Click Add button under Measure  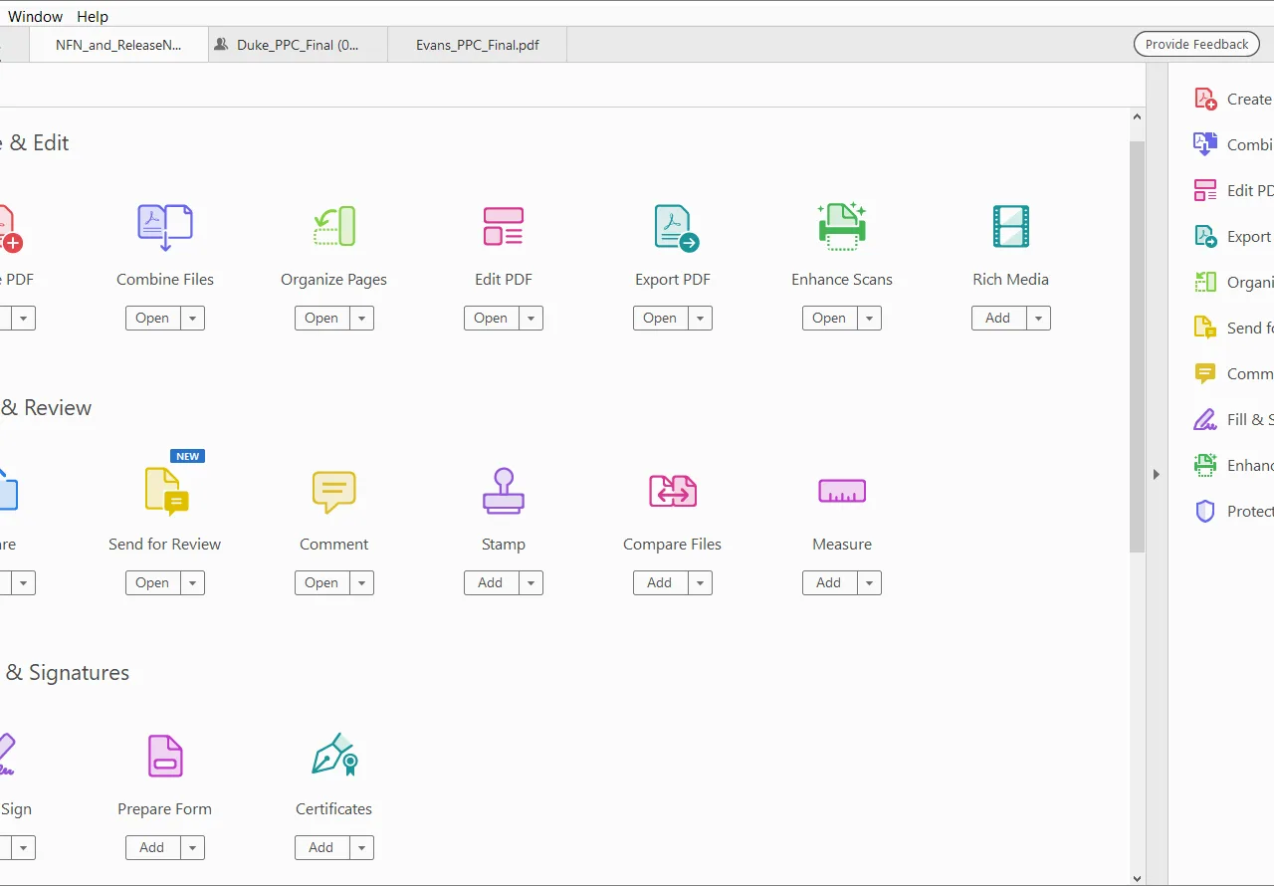click(830, 583)
